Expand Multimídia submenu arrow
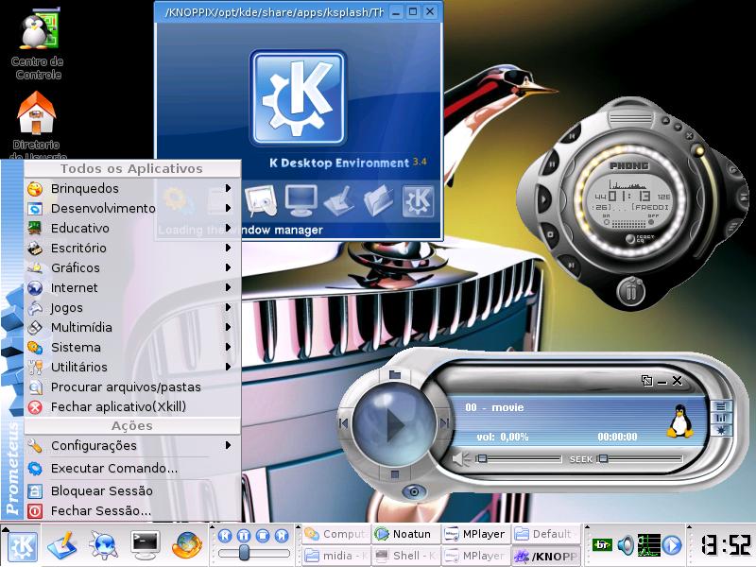 228,327
